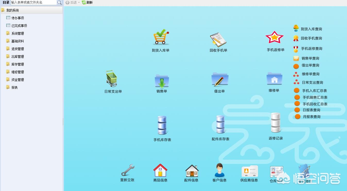View the 手机库存表 database icon

coord(162,125)
